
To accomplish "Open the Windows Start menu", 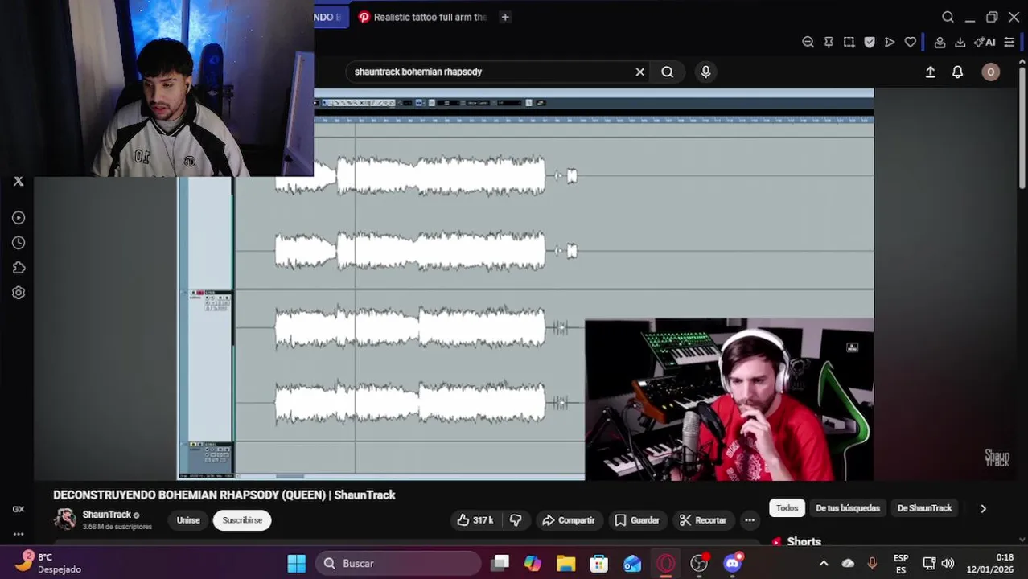I will (297, 563).
